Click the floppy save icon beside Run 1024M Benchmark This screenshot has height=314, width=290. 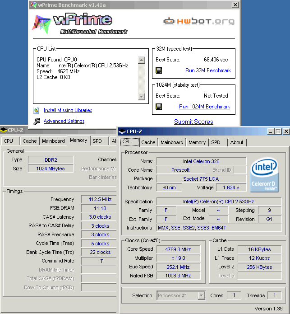coord(159,107)
